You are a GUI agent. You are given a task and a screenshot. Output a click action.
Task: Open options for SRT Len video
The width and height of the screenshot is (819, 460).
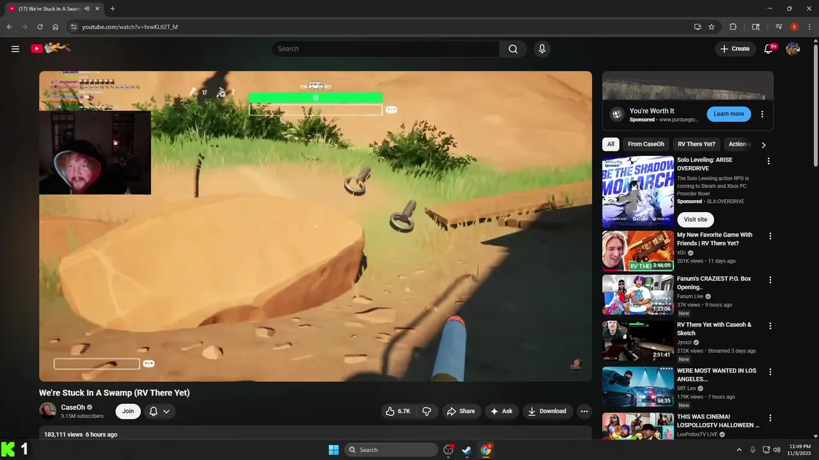tap(770, 372)
